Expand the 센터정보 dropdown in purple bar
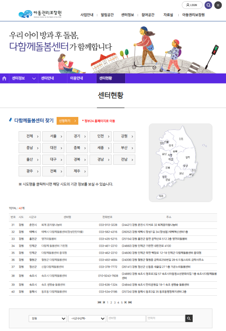 pyautogui.click(x=24, y=78)
